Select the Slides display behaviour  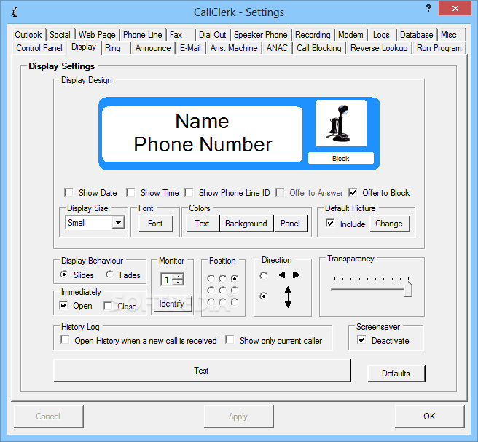pyautogui.click(x=64, y=275)
